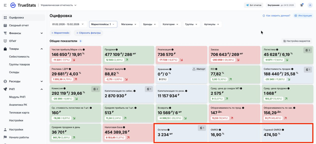Open the Как сверить данные? link
Viewport: 316px width, 144px height.
(276, 16)
